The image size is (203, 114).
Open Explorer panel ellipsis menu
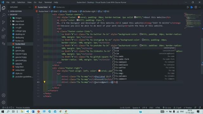click(30, 7)
